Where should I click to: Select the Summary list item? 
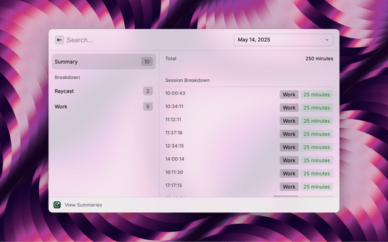coord(104,62)
